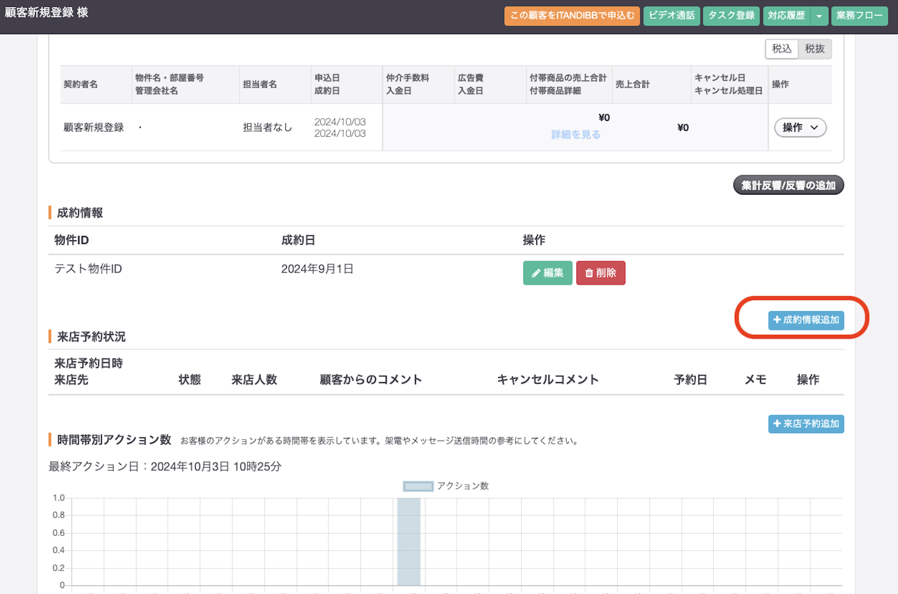Click the 最終アクション日 text line
898x594 pixels.
click(165, 467)
